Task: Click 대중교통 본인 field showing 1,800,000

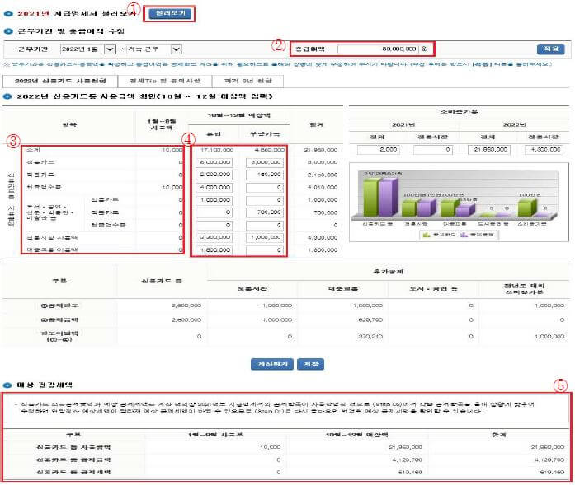Action: 214,250
